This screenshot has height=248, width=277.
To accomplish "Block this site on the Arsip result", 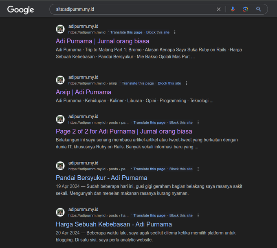I will (x=169, y=83).
